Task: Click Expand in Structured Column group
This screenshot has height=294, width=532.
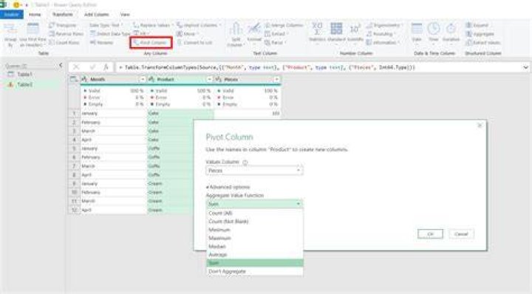Action: tap(477, 25)
